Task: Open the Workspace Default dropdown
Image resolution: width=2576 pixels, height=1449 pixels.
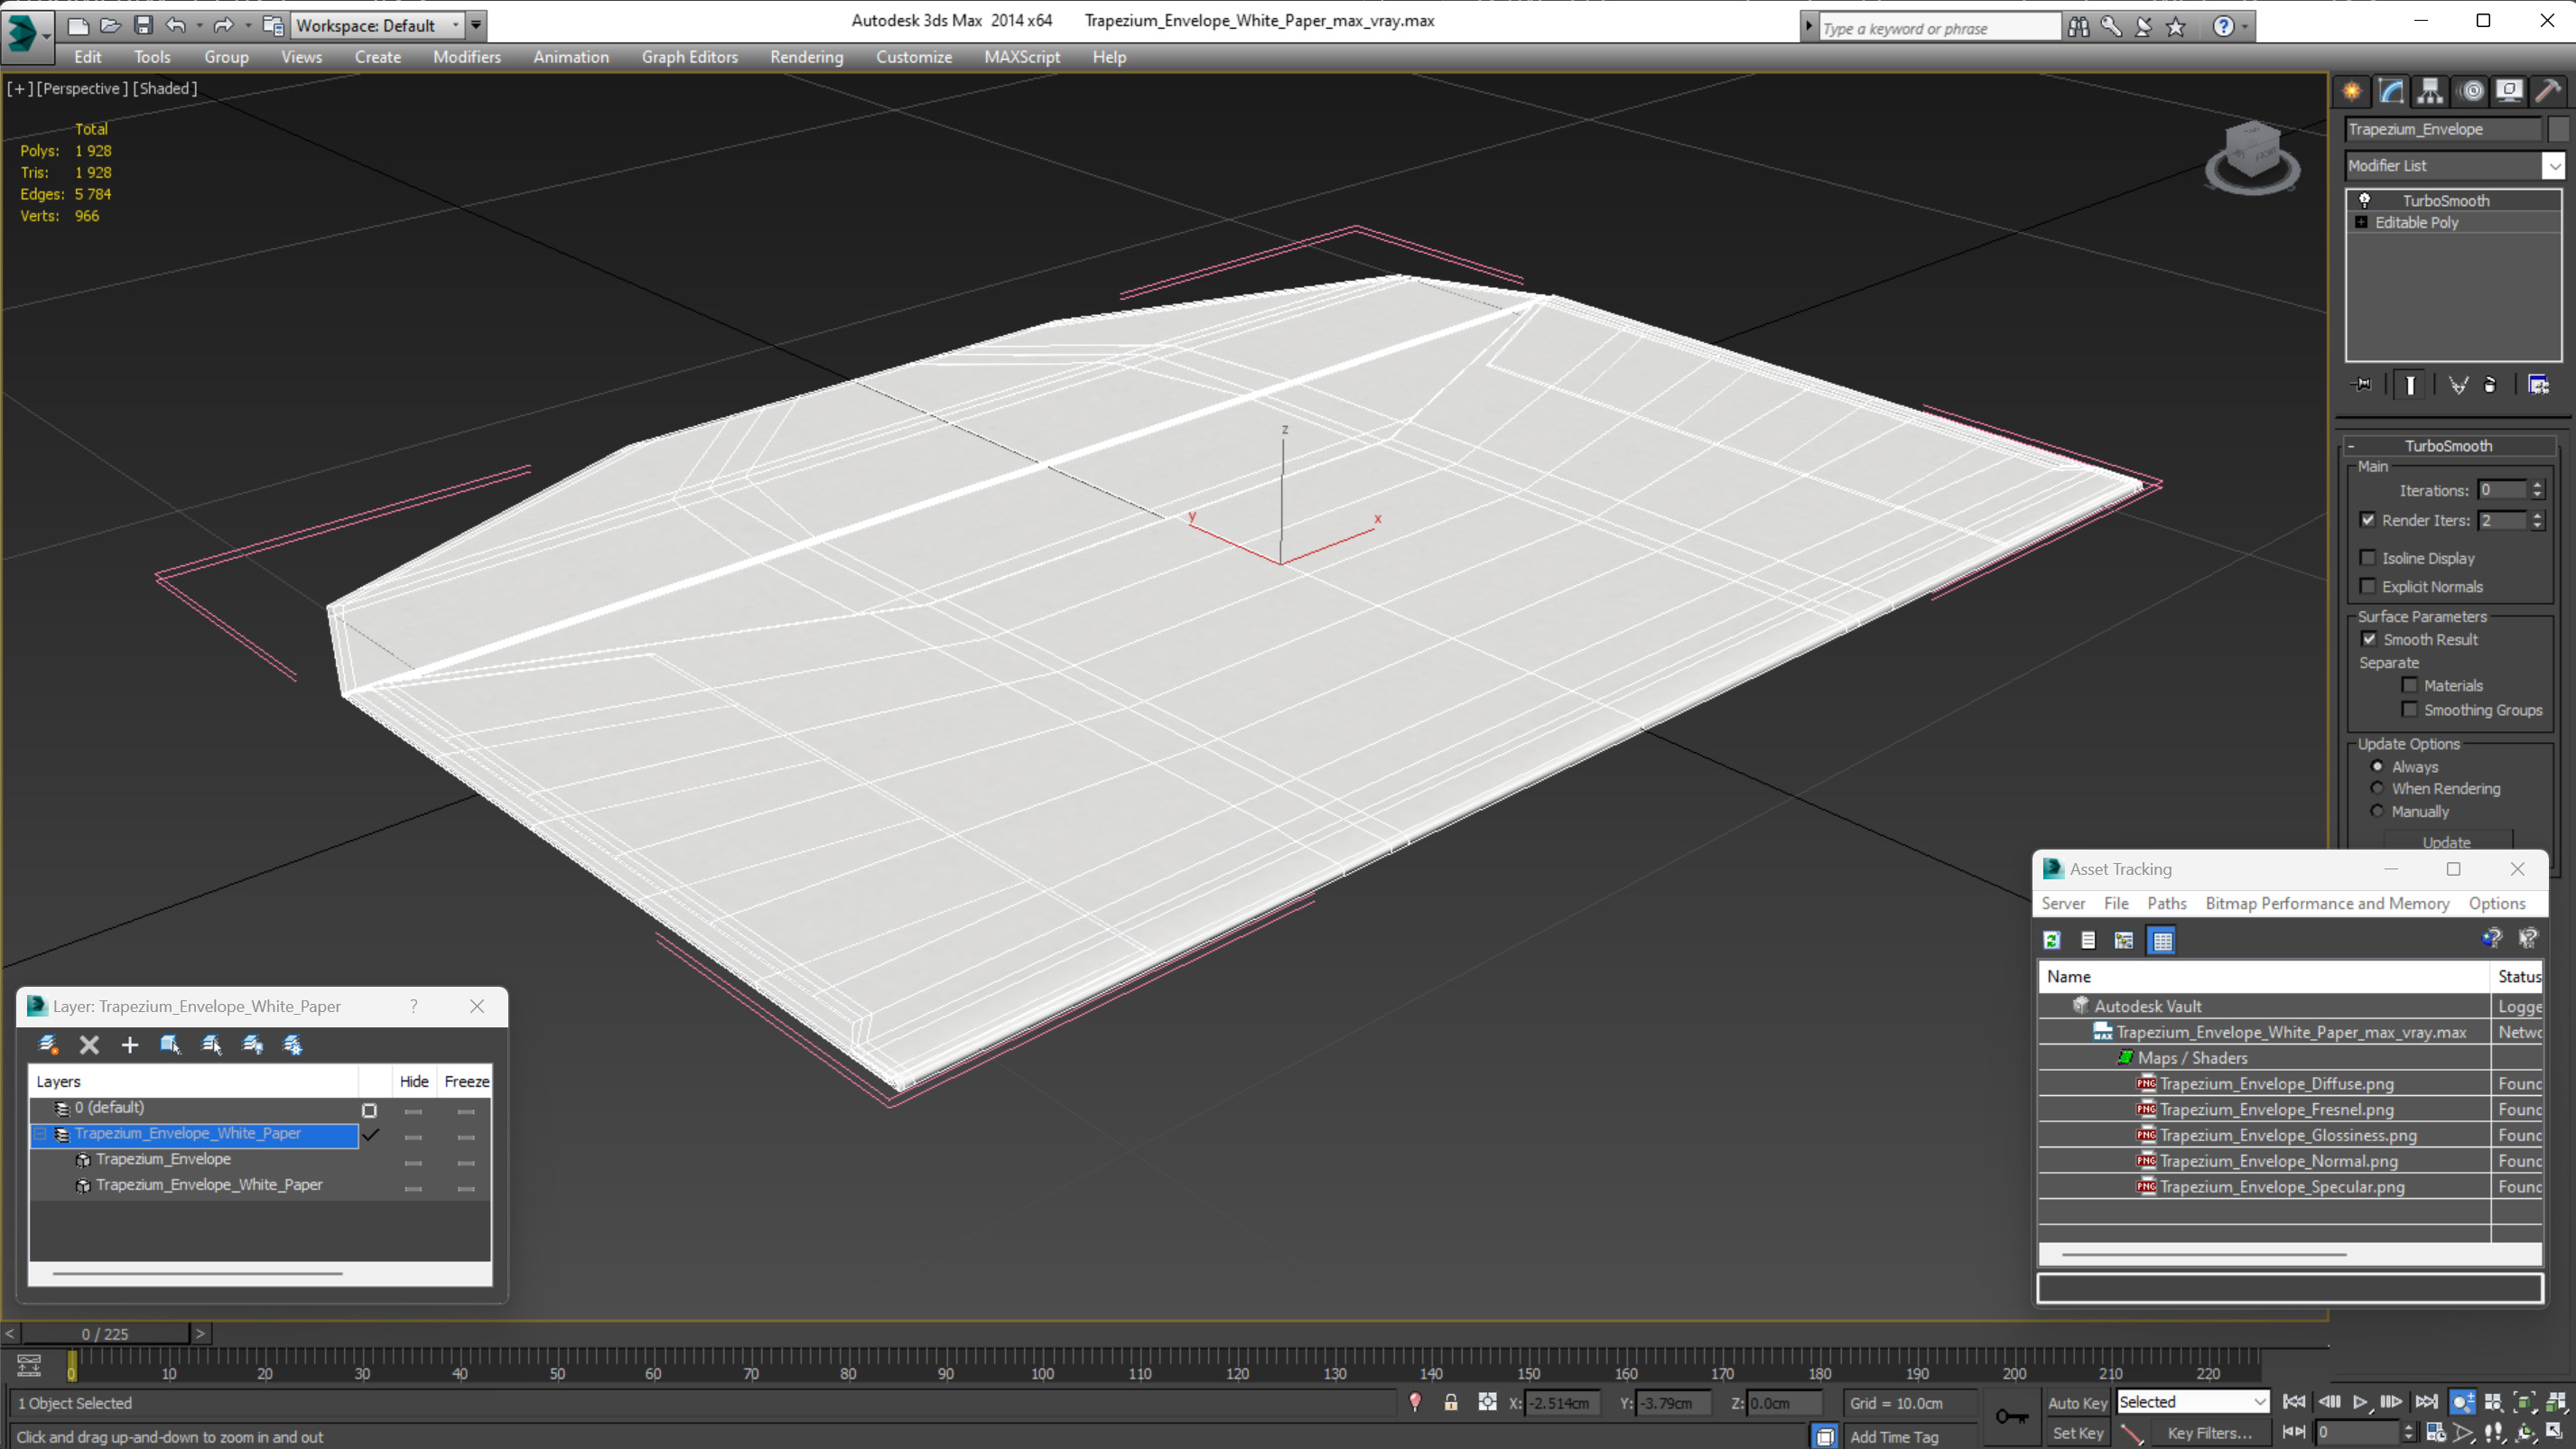Action: [455, 25]
